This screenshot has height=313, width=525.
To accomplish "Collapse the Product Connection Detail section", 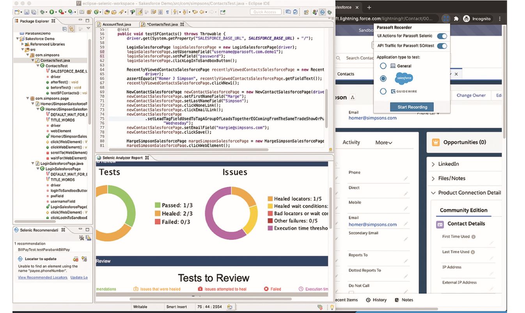I will (433, 193).
